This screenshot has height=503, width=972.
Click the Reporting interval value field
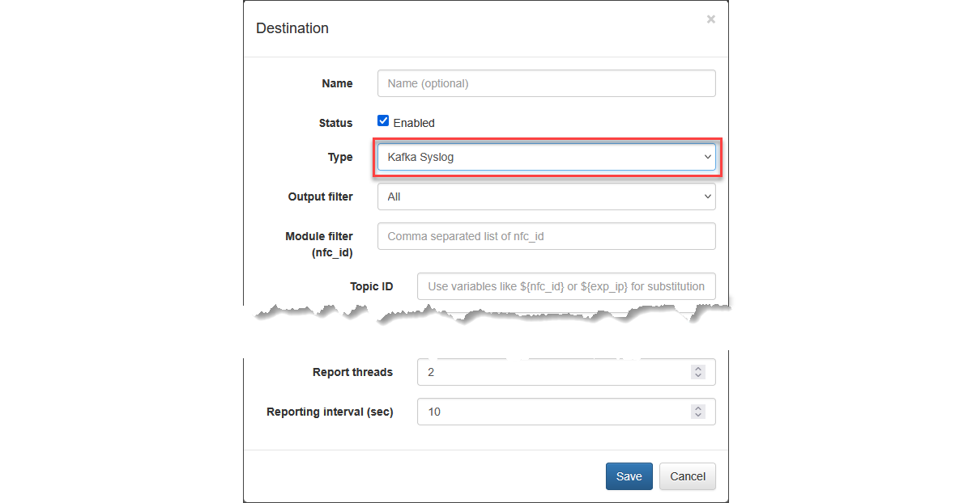pos(551,412)
